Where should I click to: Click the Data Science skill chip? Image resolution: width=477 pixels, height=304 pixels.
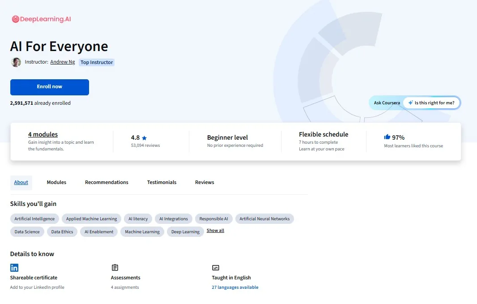(27, 231)
